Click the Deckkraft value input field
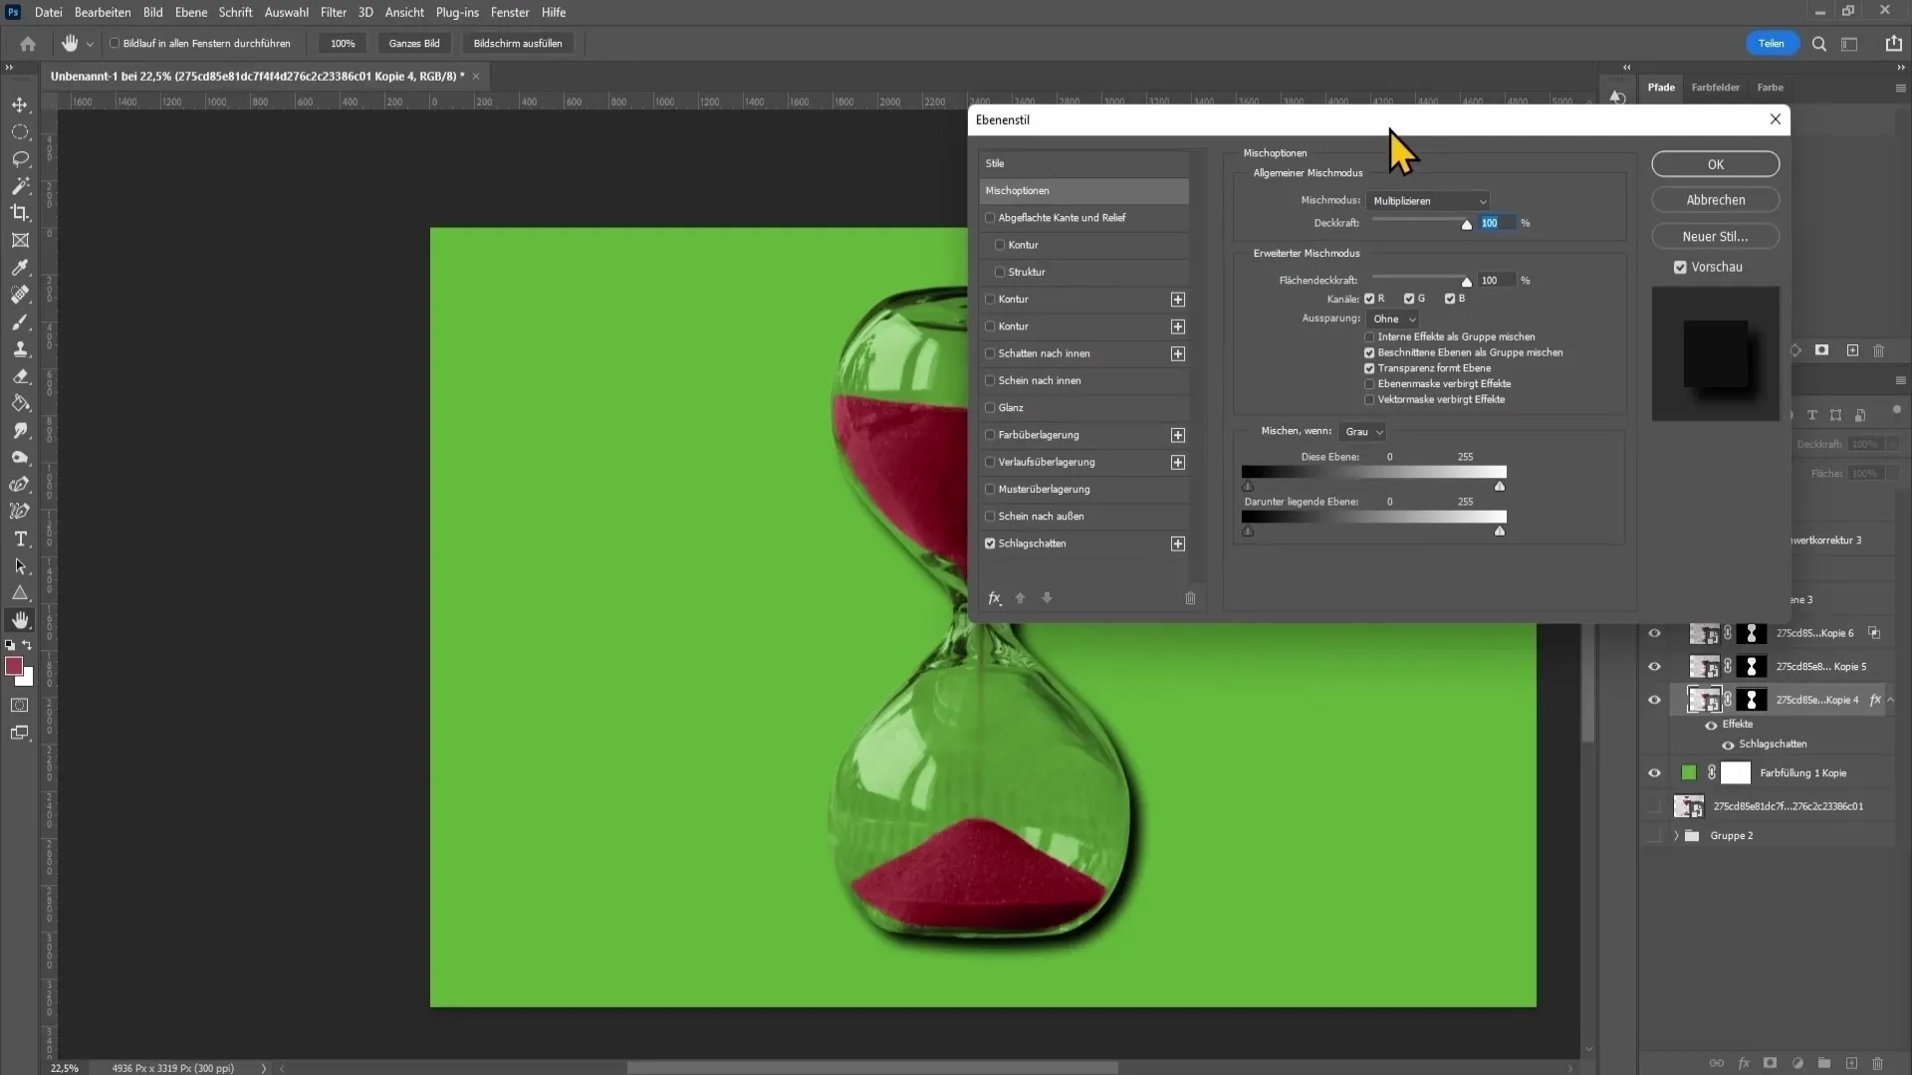 click(1497, 223)
